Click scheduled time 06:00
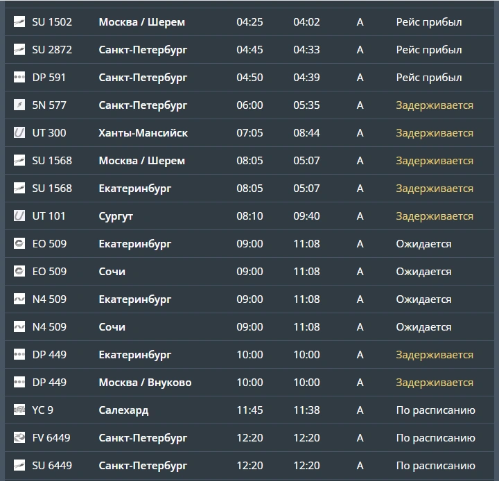This screenshot has width=499, height=481. (x=249, y=105)
